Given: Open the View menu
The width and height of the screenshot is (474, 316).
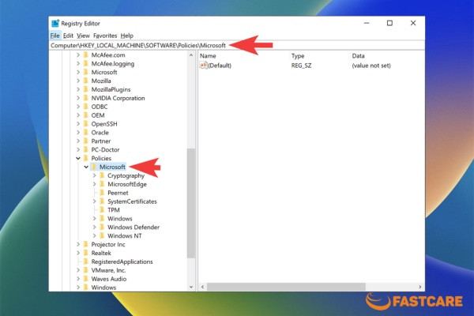Looking at the screenshot, I should 83,36.
